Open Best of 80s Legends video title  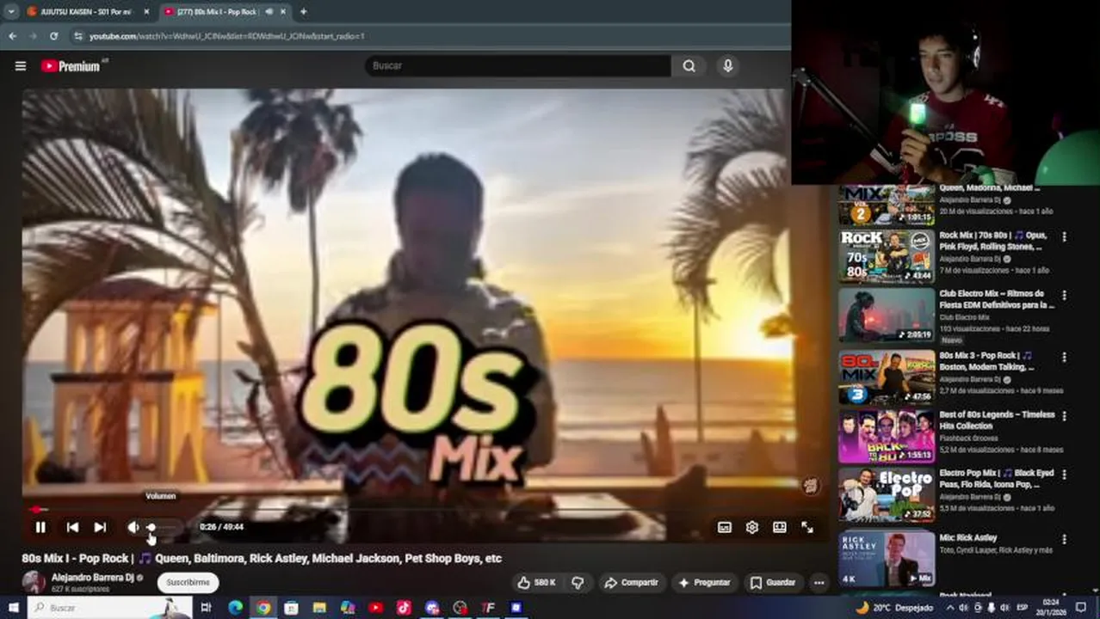tap(997, 420)
